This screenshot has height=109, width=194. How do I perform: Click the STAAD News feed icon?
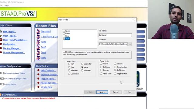coord(1,95)
